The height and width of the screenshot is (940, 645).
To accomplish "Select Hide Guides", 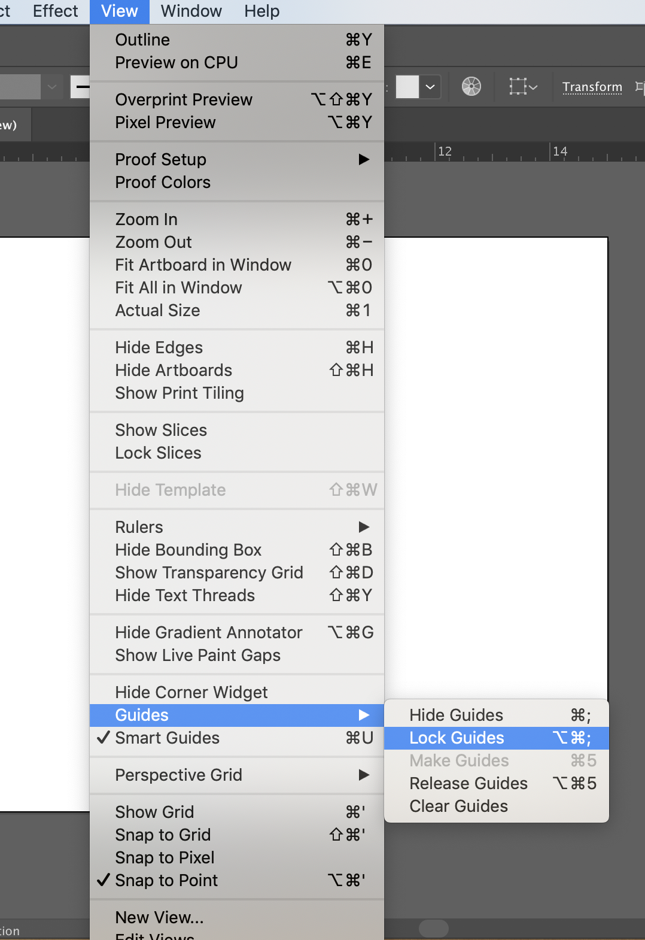I will point(457,715).
